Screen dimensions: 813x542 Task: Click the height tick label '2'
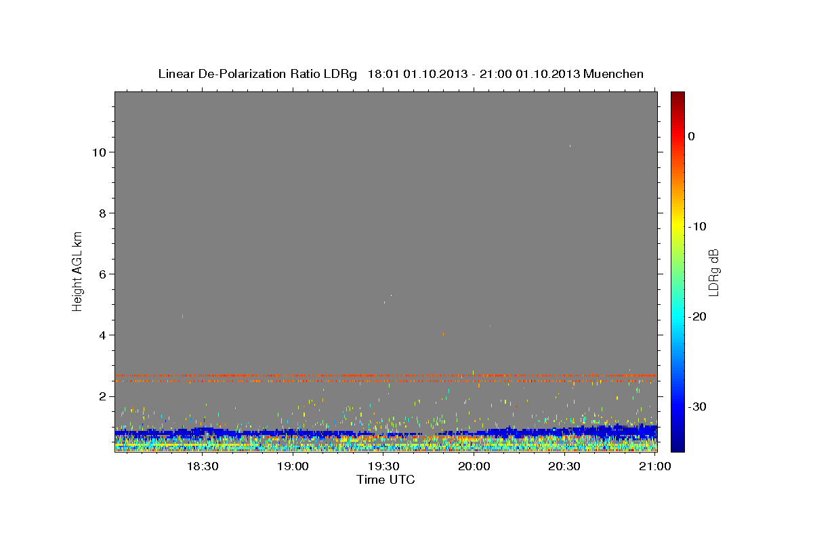pos(102,396)
